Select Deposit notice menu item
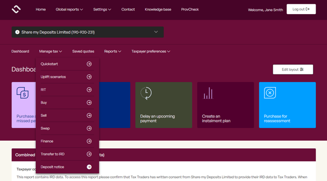Image resolution: width=327 pixels, height=181 pixels. [x=67, y=167]
